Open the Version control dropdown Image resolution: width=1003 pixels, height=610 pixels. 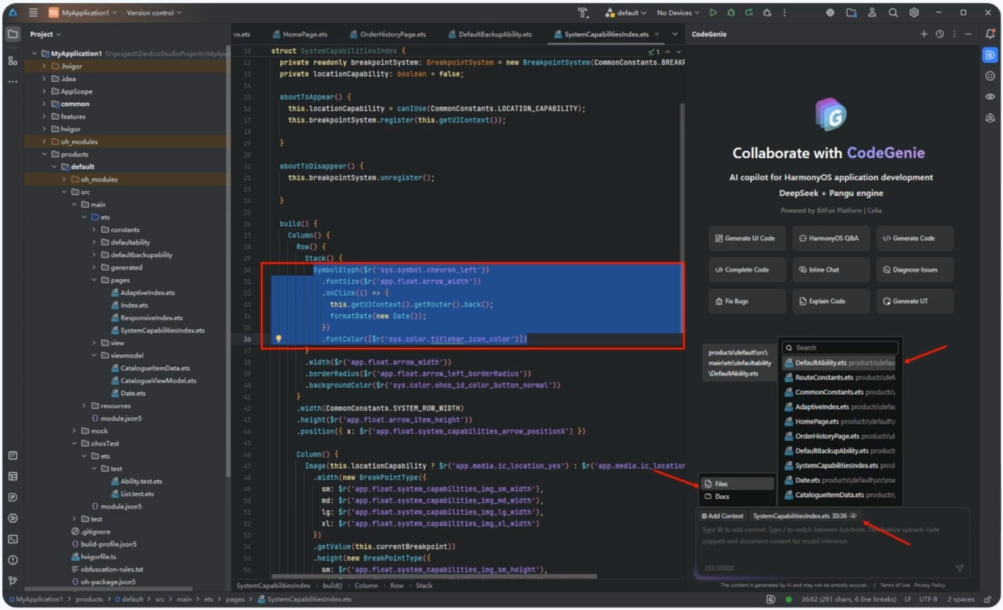154,13
